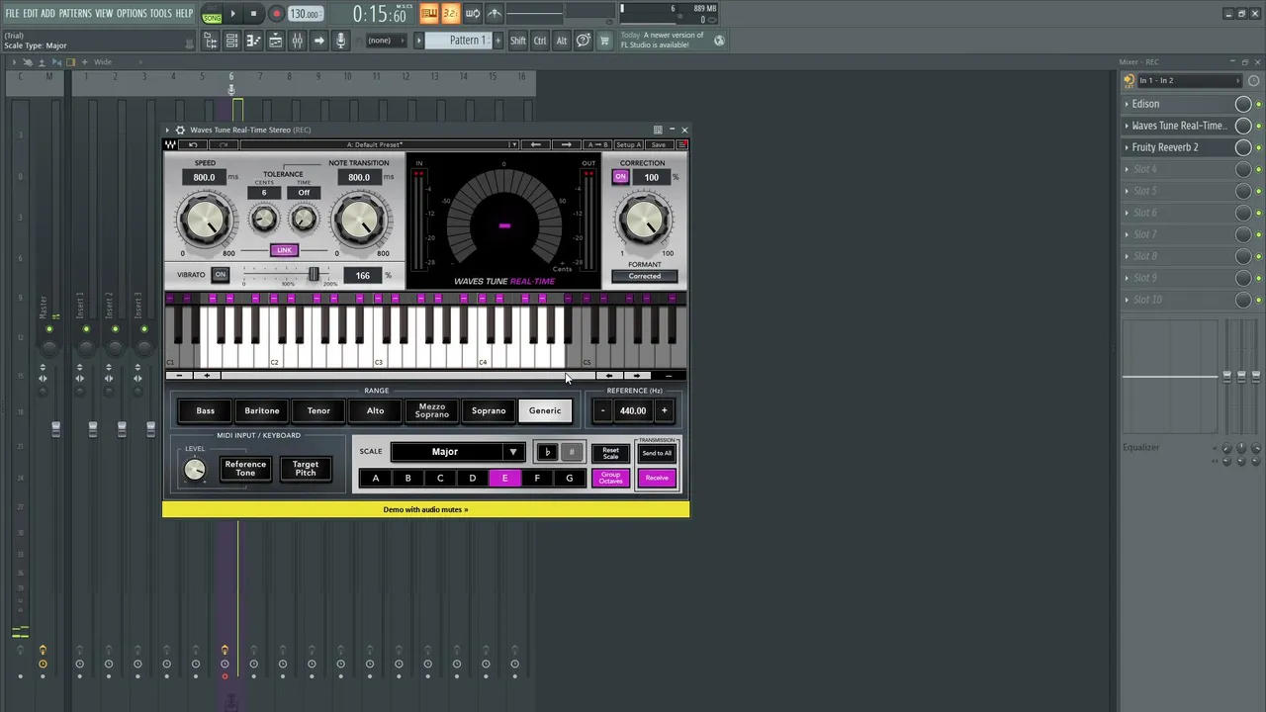Toggle the 3.2.1 countdown before recording icon
Viewport: 1266px width, 712px height.
coord(450,13)
